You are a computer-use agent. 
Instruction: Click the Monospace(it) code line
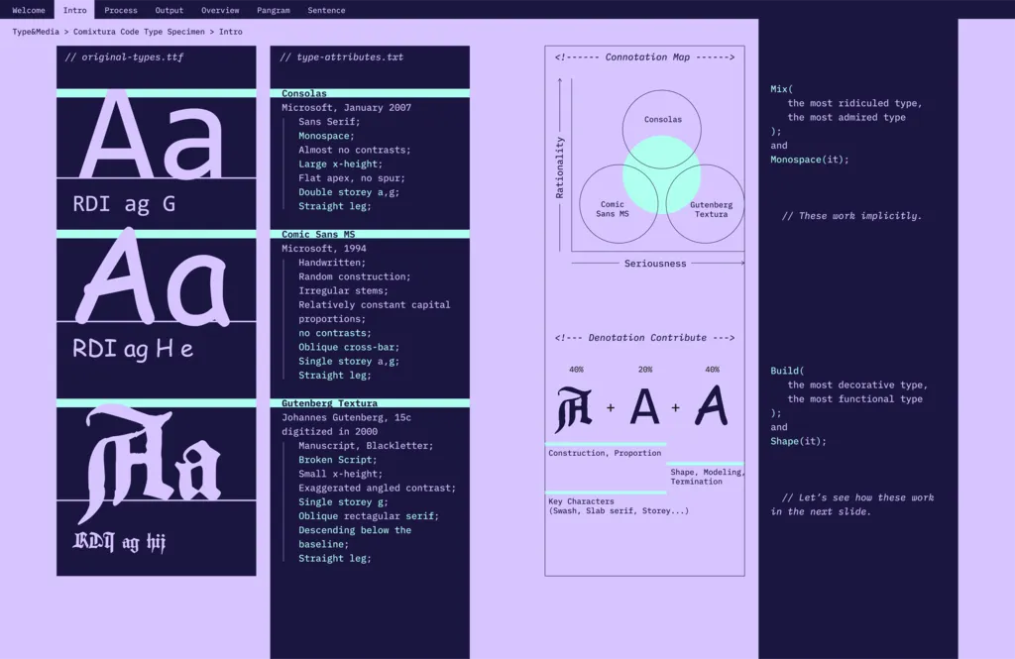tap(808, 159)
